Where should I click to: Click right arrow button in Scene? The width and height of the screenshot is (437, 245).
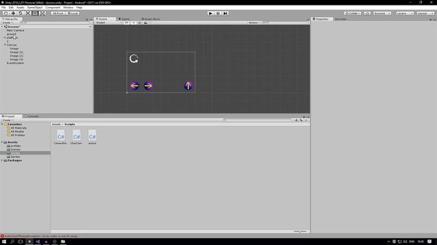click(x=148, y=86)
